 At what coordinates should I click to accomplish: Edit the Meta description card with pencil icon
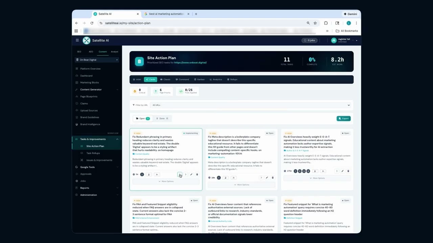pos(267,178)
